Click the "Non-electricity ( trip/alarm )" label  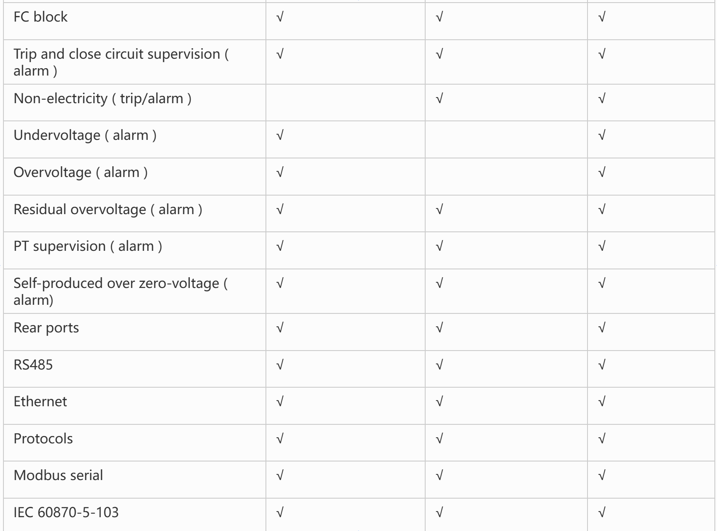(102, 99)
